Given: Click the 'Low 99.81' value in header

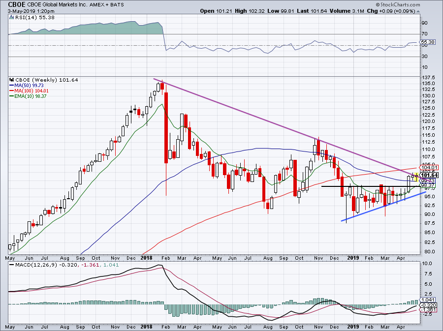Looking at the screenshot, I should pyautogui.click(x=281, y=11).
